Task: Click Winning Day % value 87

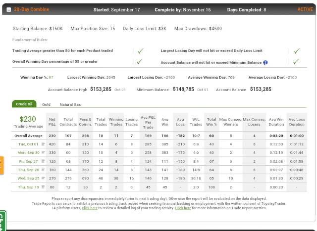Action: click(51, 77)
